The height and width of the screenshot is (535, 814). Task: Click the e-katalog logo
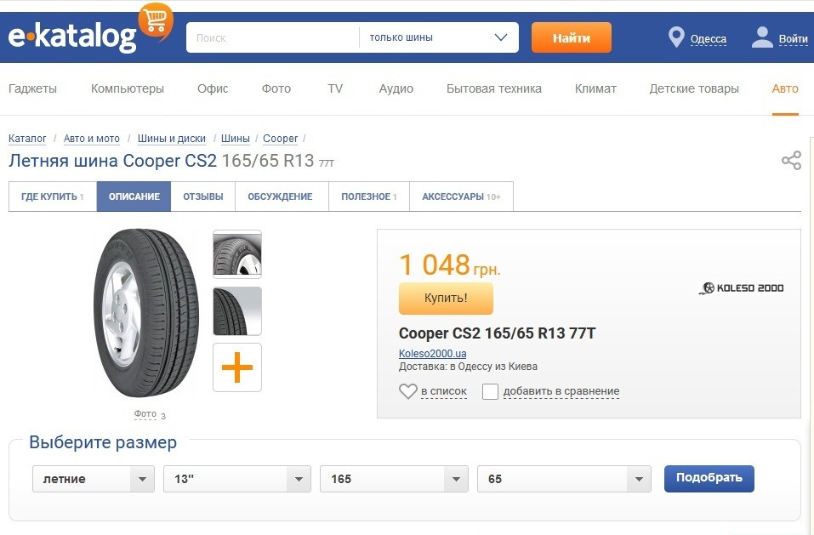tap(72, 37)
